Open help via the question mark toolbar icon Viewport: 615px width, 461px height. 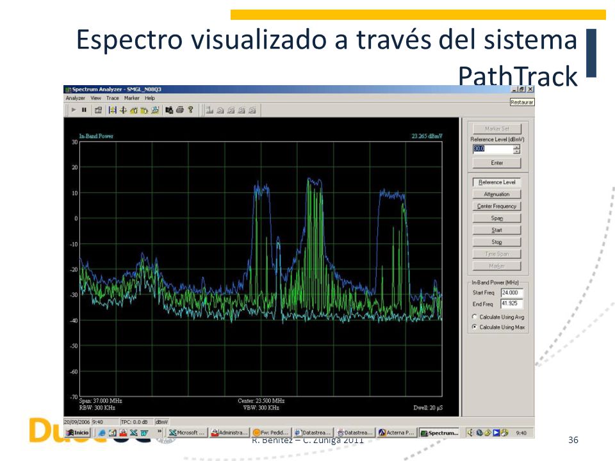point(191,110)
